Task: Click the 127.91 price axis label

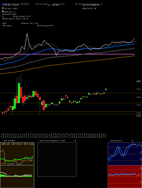Action: click(x=139, y=89)
